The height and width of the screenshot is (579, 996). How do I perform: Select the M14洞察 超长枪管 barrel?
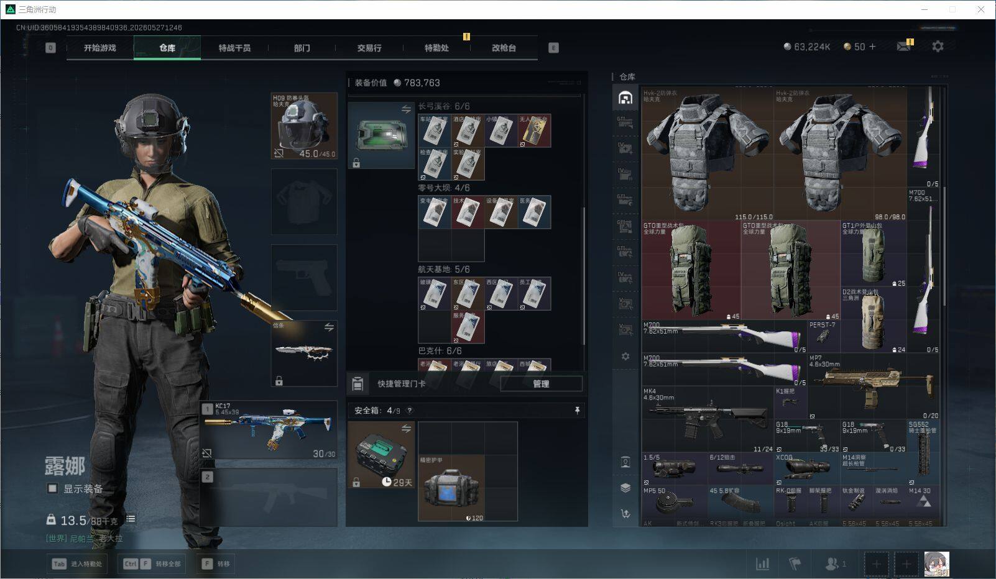pos(874,470)
